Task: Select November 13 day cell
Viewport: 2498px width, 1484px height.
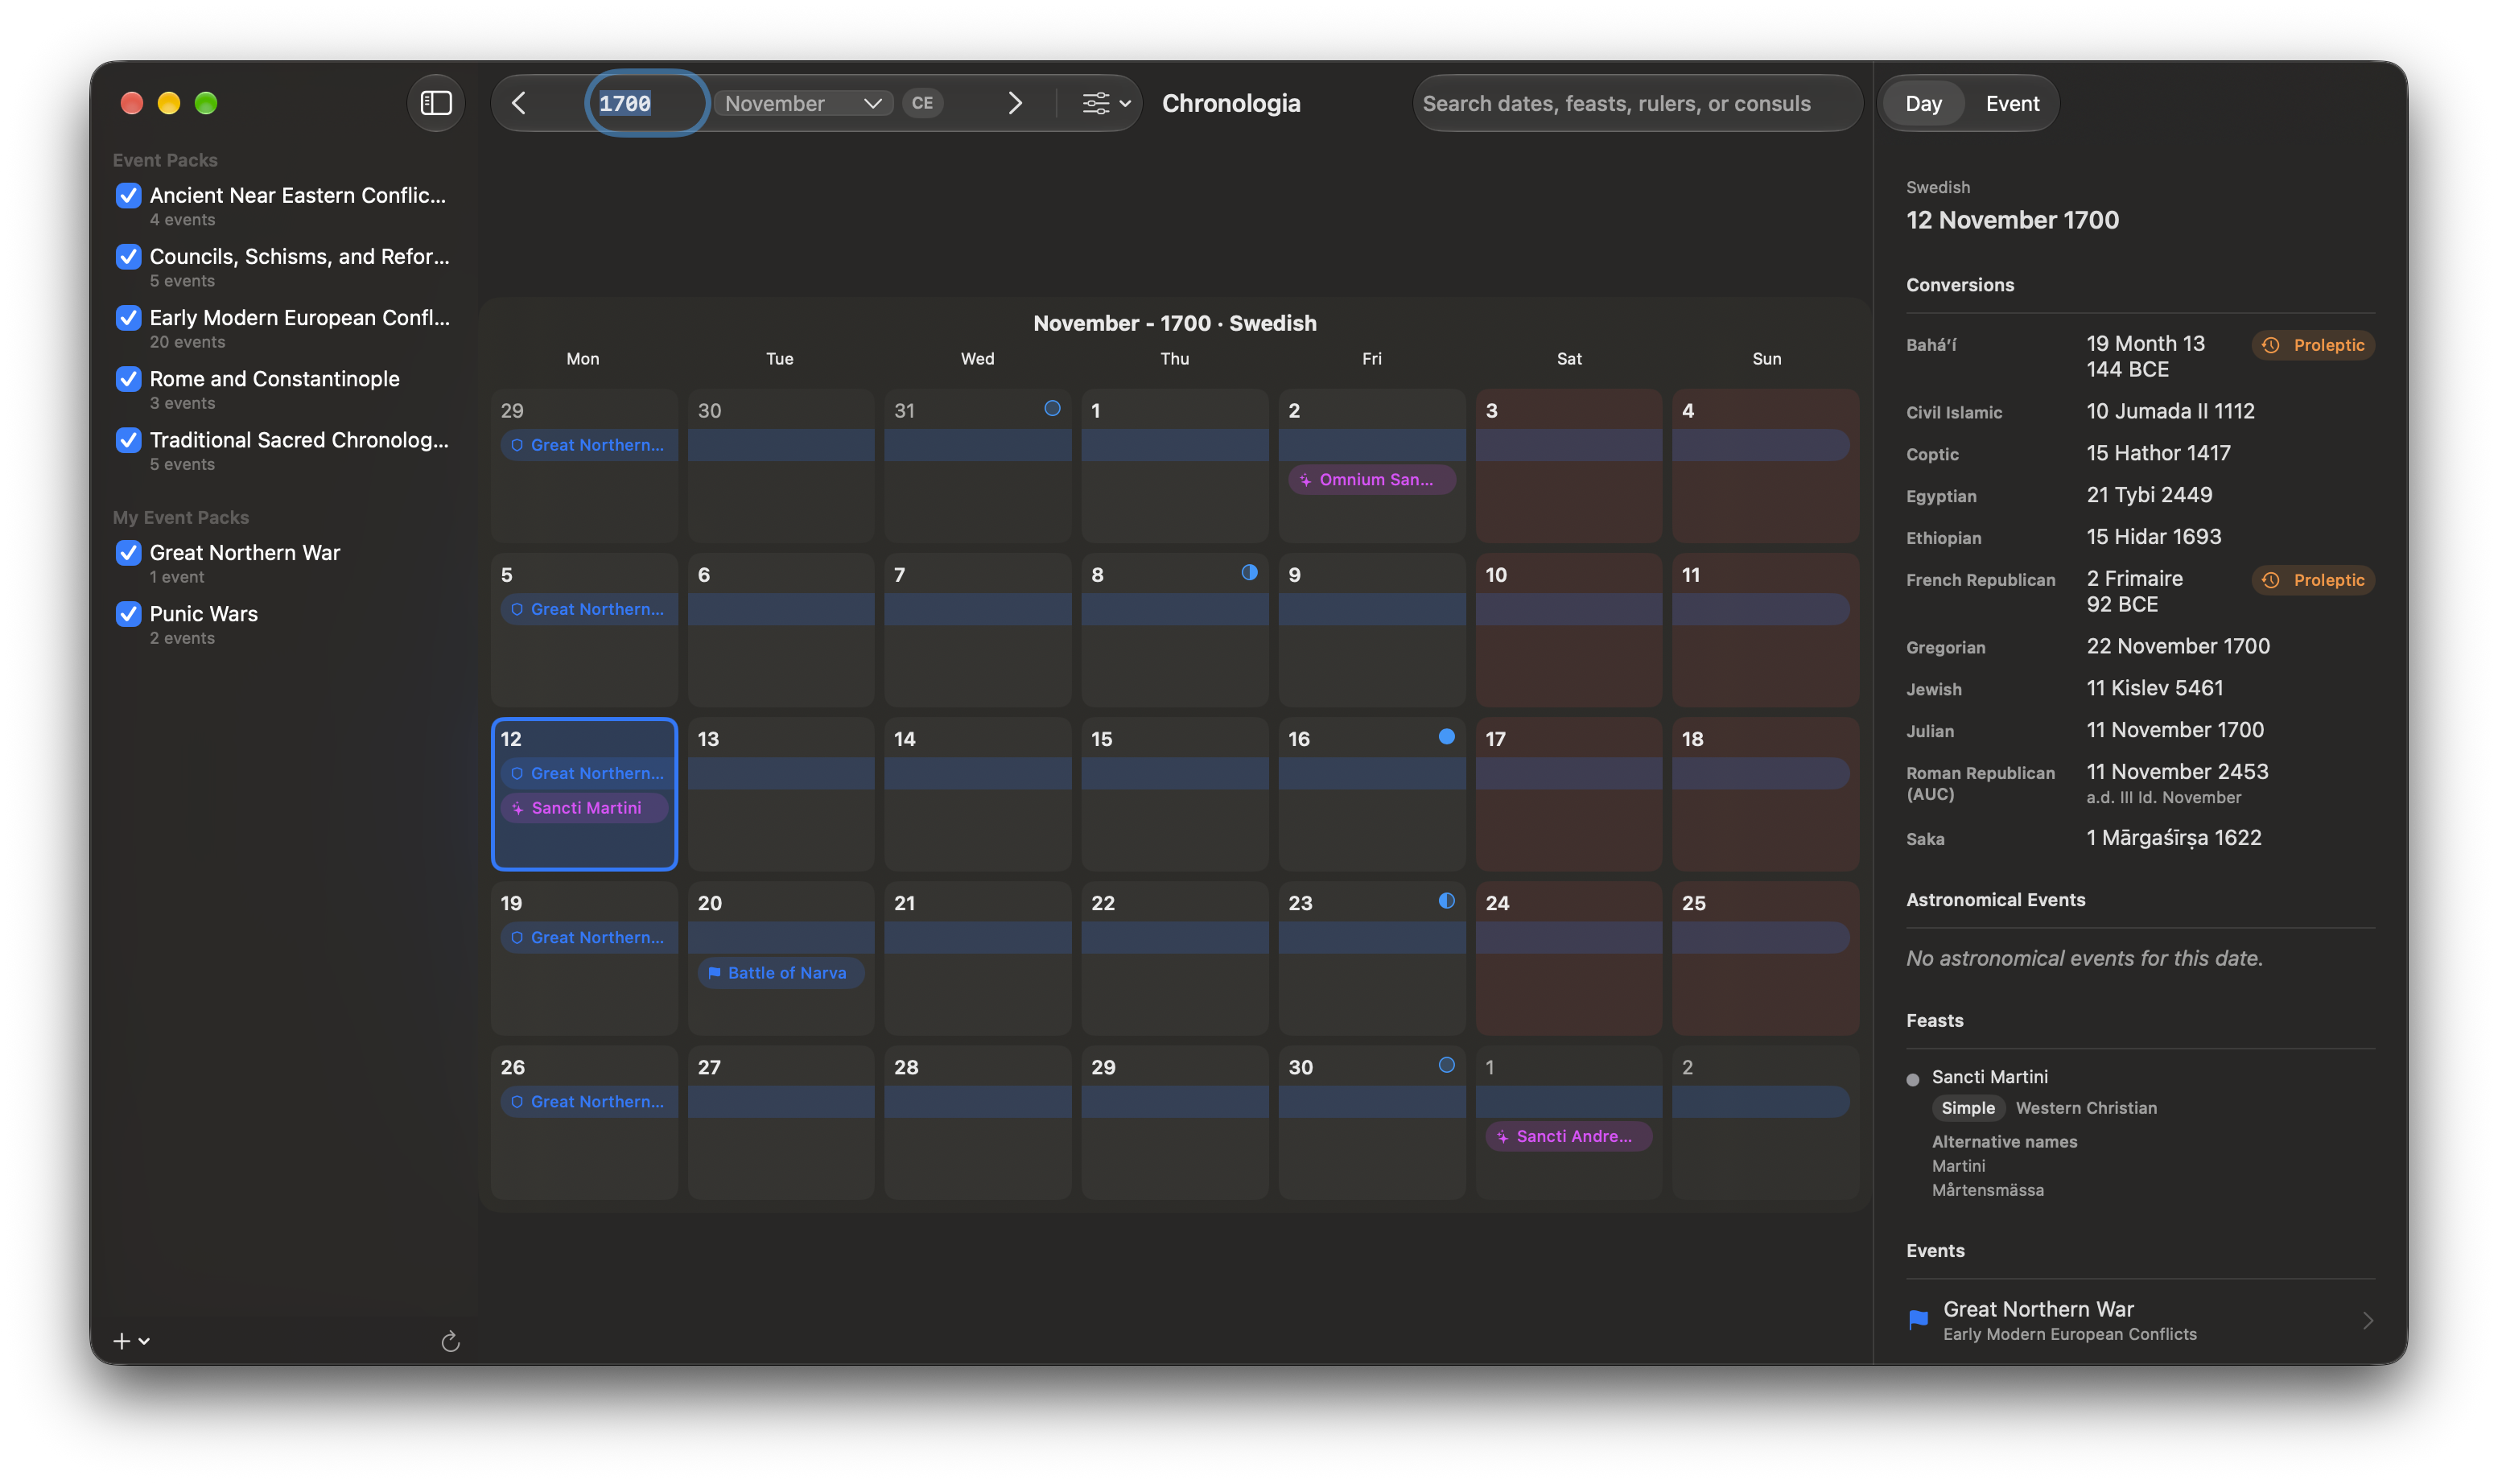Action: click(781, 794)
